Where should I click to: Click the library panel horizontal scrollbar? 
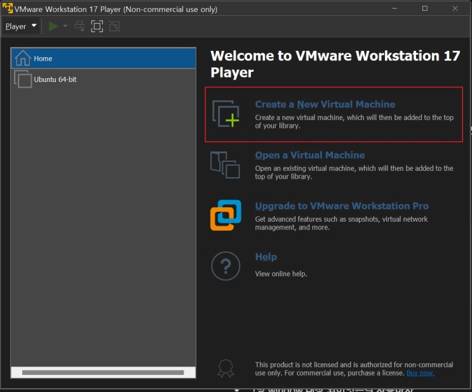click(103, 372)
